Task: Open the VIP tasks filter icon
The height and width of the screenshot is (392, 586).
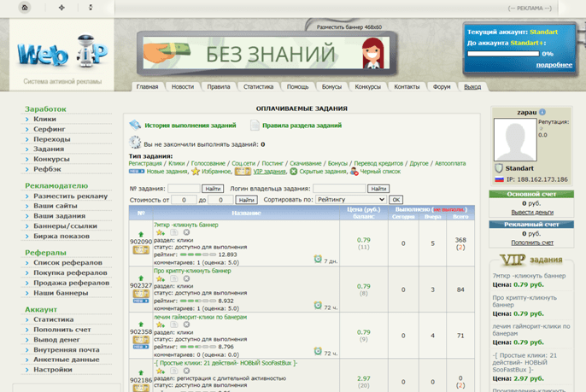Action: click(x=243, y=172)
